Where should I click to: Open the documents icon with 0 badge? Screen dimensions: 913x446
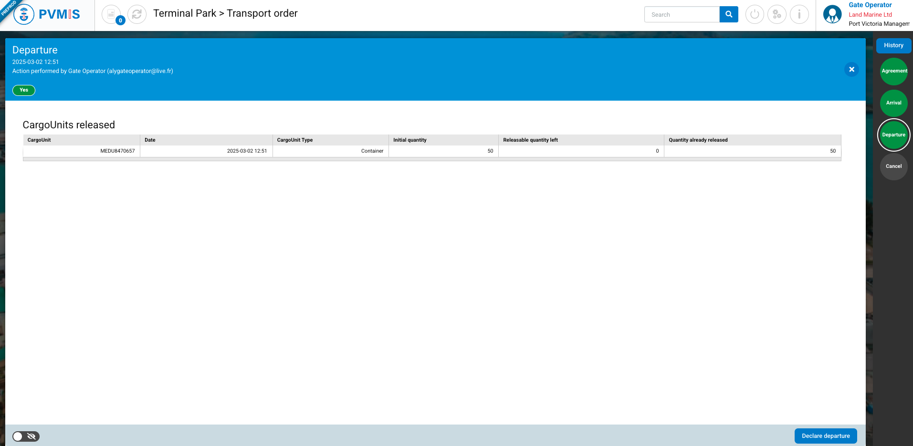tap(111, 14)
